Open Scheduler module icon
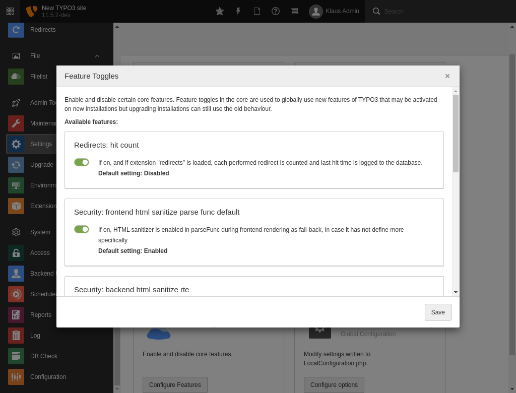 point(16,294)
